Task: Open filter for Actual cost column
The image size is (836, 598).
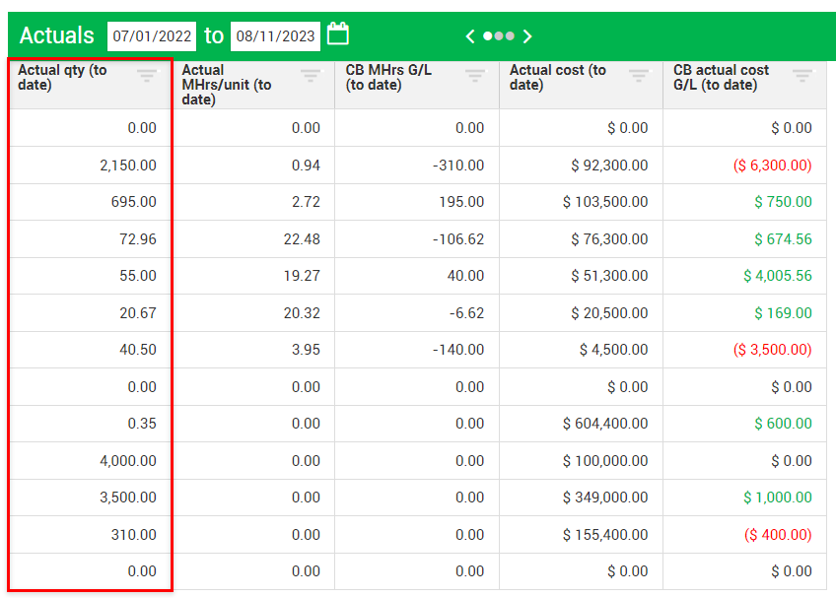Action: (x=639, y=75)
